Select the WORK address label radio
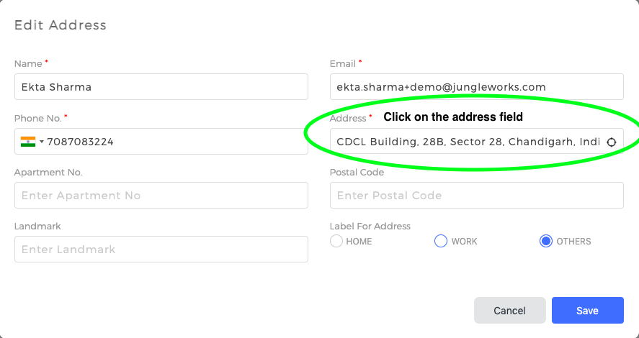639x338 pixels. [x=441, y=241]
